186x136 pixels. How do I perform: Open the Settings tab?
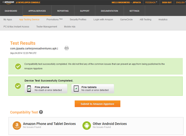[x=134, y=11]
